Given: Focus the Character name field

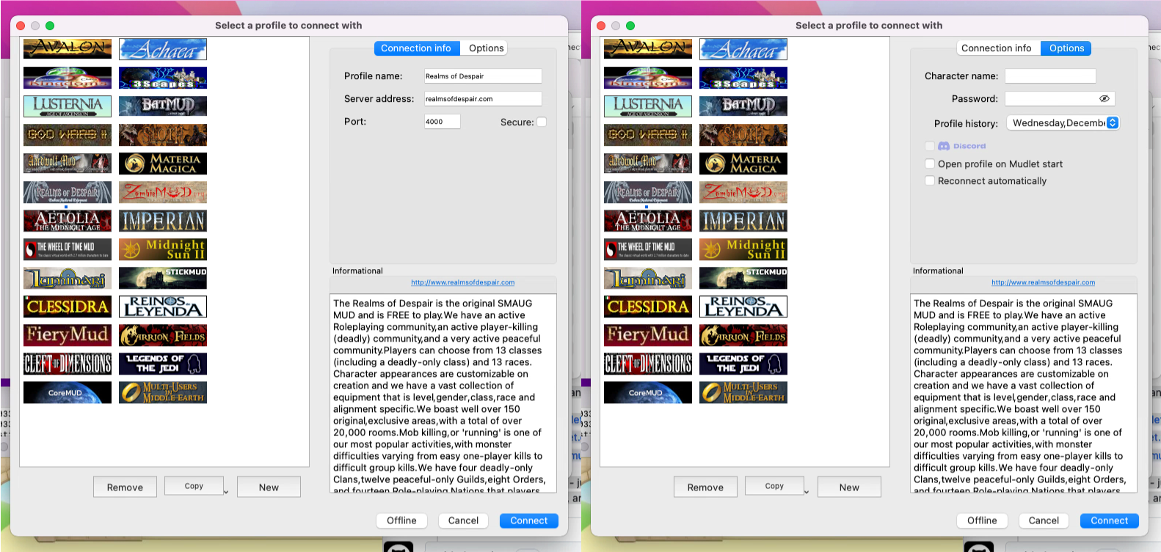Looking at the screenshot, I should pos(1050,76).
